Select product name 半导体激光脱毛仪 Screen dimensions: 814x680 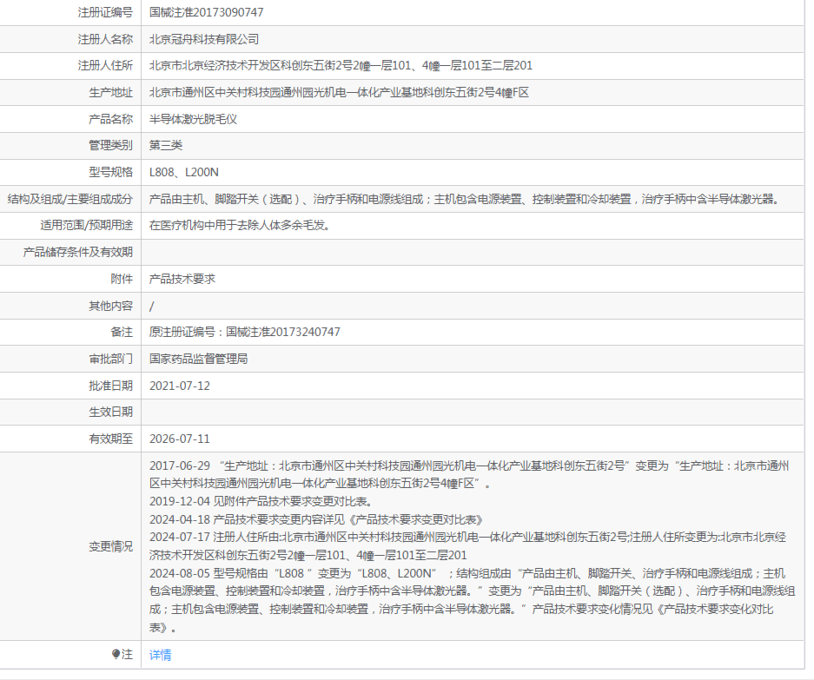(193, 119)
